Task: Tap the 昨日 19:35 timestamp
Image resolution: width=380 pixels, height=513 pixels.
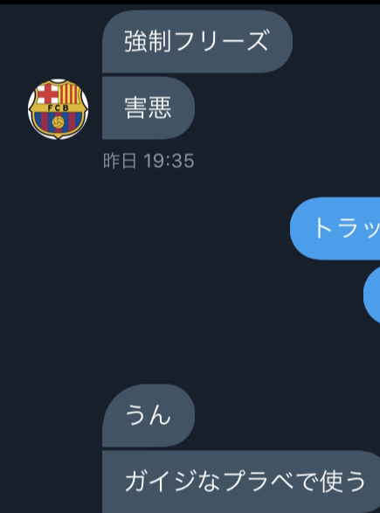Action: point(149,161)
